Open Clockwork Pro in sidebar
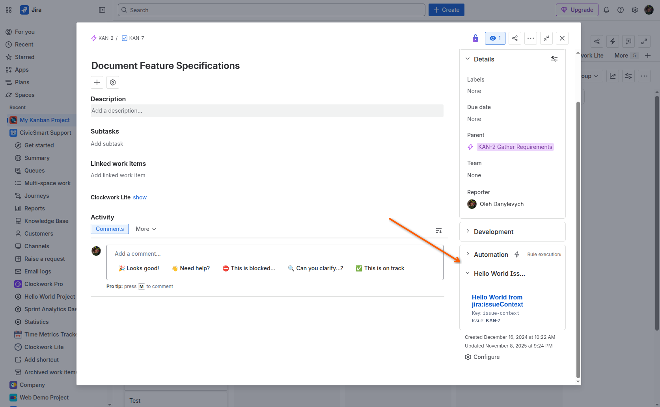 43,284
